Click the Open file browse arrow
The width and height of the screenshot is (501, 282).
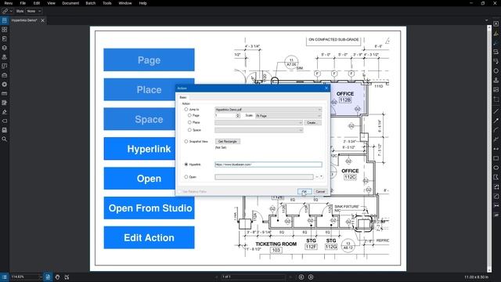coord(322,177)
